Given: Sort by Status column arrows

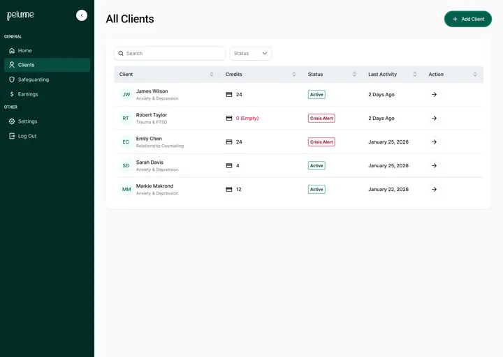Looking at the screenshot, I should [x=354, y=75].
